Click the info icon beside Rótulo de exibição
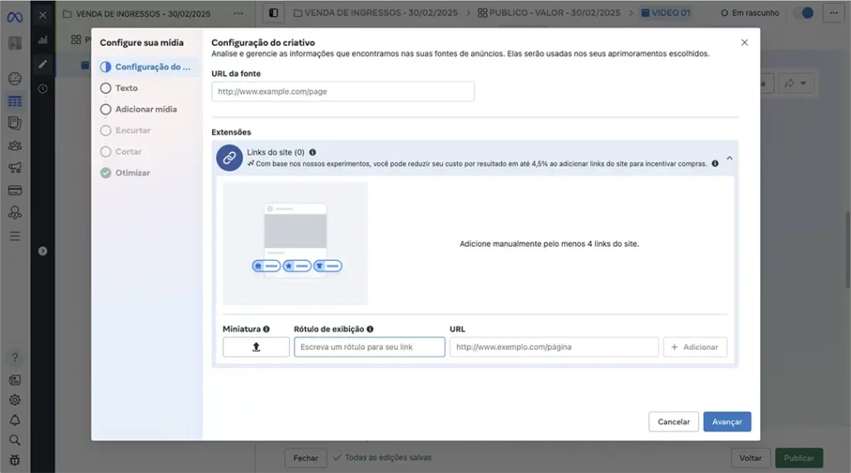 (x=370, y=329)
